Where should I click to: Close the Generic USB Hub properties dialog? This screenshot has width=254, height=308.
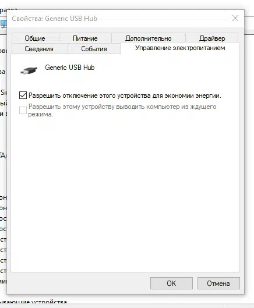click(235, 18)
